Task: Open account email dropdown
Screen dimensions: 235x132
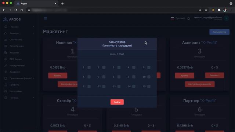Action: click(207, 18)
